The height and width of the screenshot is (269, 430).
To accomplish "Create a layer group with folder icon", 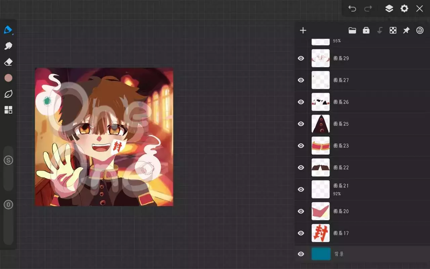I will click(352, 31).
